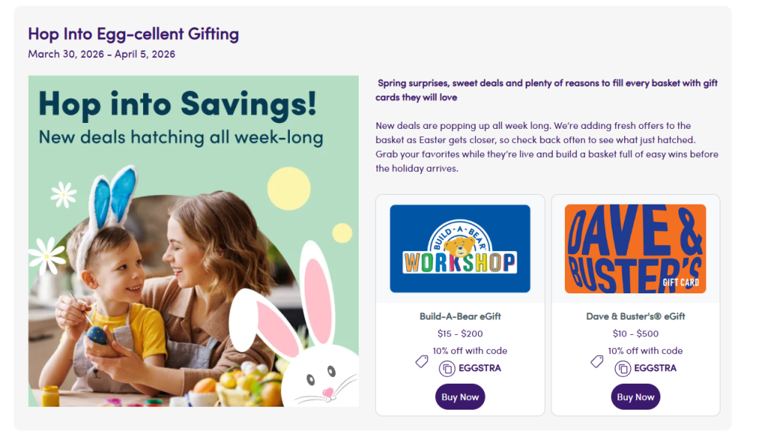Select the EGGSTRA code text for Dave & Buster's
This screenshot has width=759, height=443.
point(654,368)
